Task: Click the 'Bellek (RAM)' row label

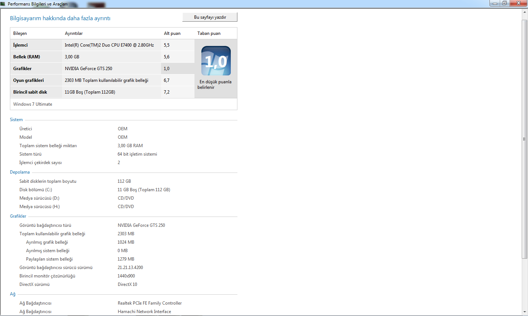Action: pos(26,57)
